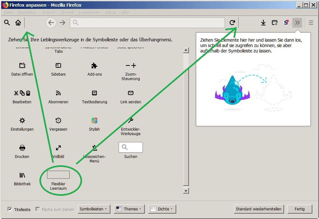Open the Symbolleisten dropdown
Screen dimensions: 319x219
click(94, 209)
